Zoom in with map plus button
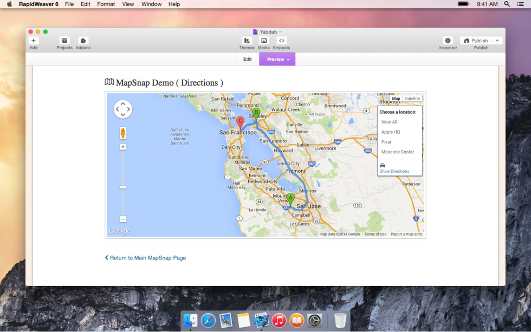This screenshot has width=531, height=332. pos(123,147)
